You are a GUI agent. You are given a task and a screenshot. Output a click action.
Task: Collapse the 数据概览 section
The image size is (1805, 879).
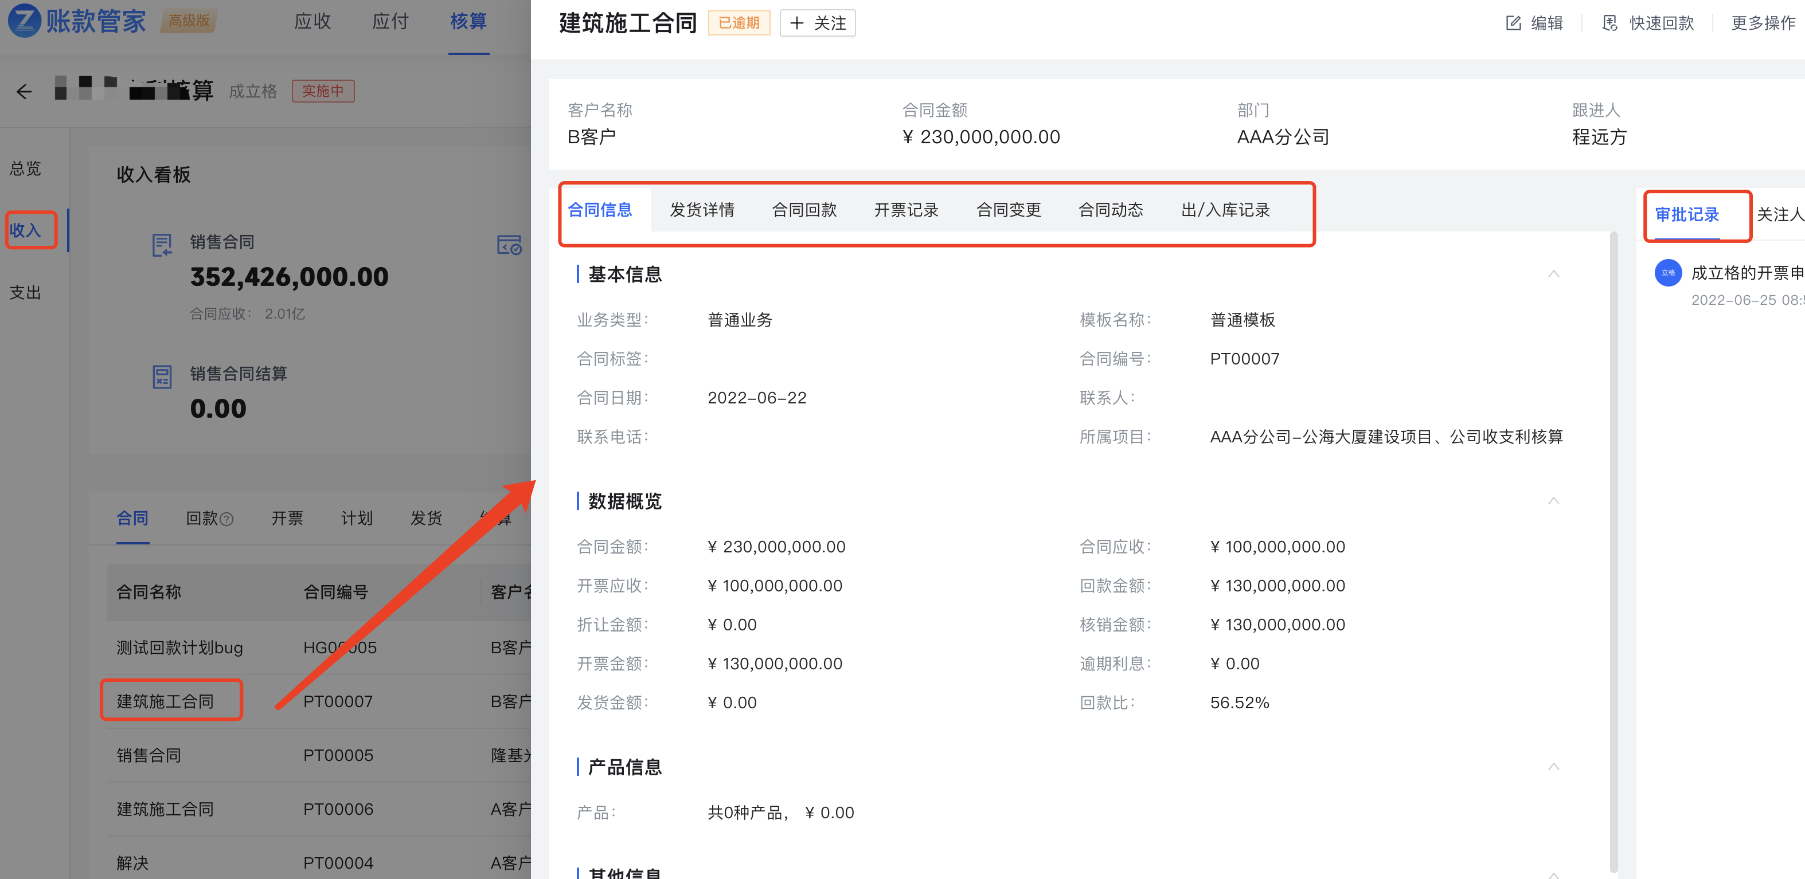tap(1553, 501)
